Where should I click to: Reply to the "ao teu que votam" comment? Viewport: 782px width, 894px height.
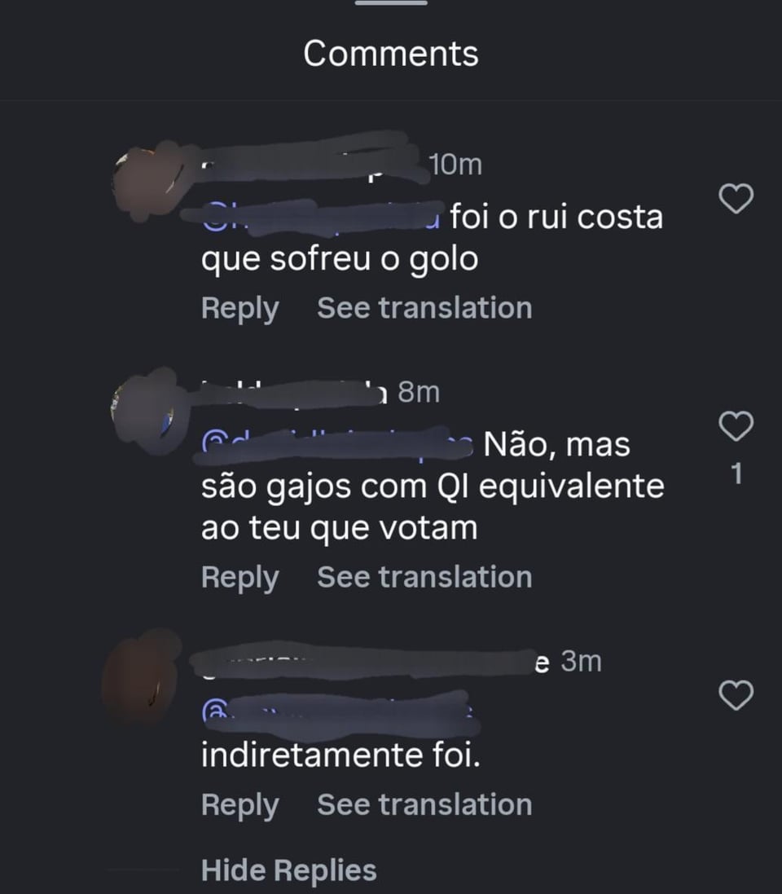(x=239, y=577)
